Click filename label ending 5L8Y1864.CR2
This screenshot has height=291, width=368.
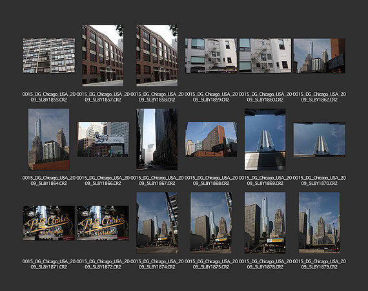[49, 180]
